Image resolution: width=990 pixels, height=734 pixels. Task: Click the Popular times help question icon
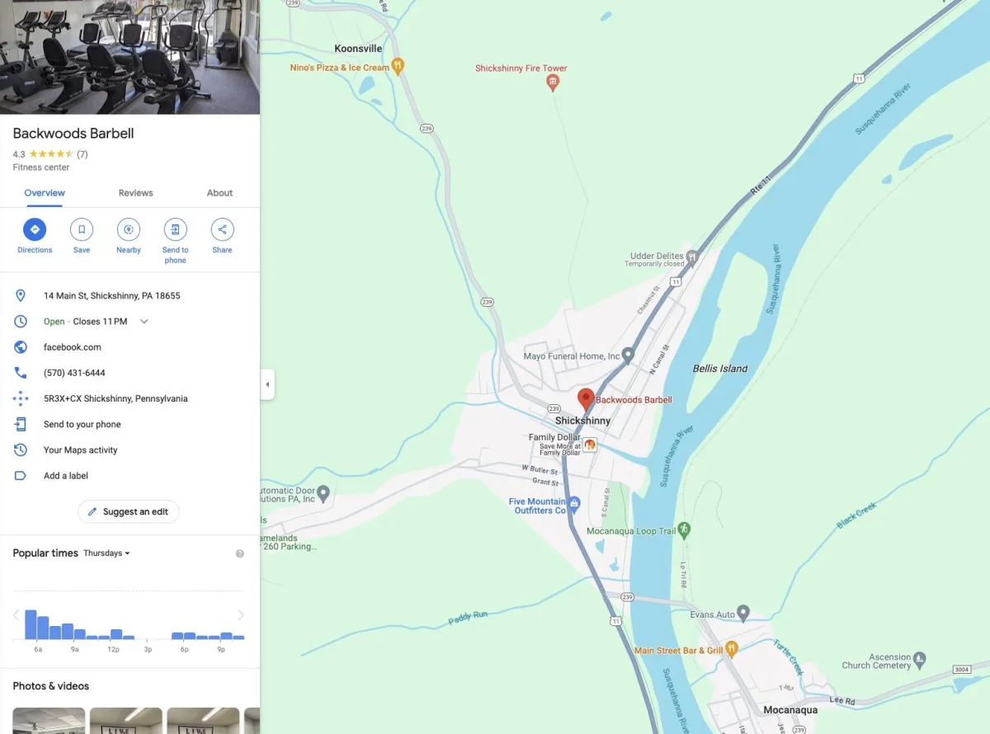point(240,553)
